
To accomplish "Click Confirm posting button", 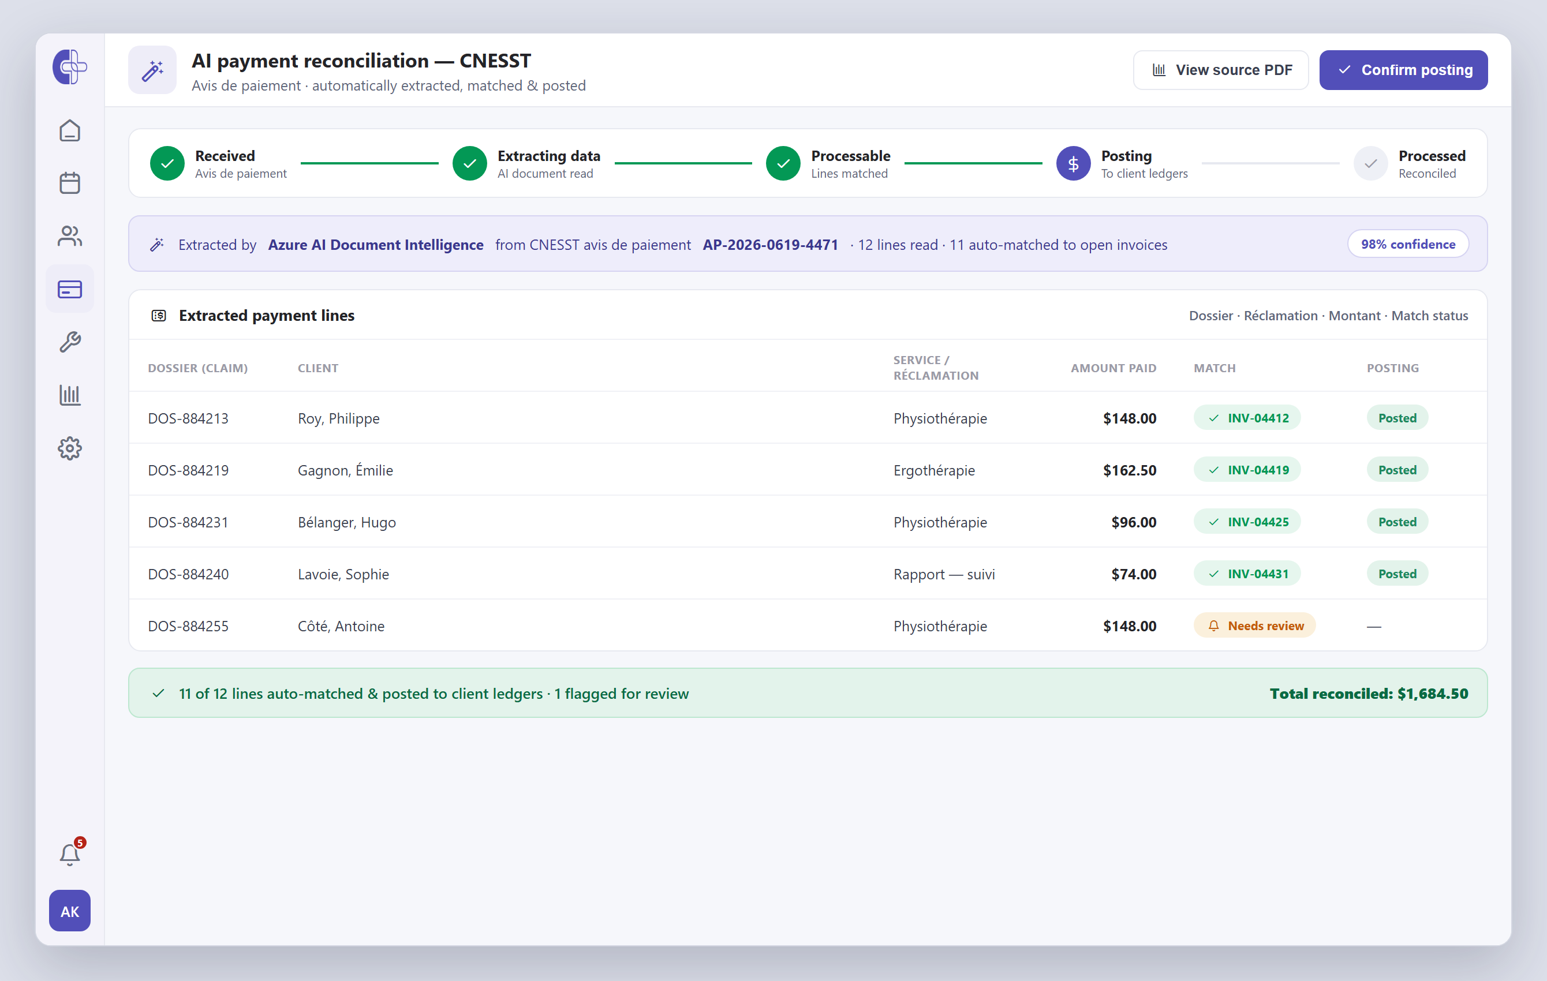I will (x=1403, y=69).
